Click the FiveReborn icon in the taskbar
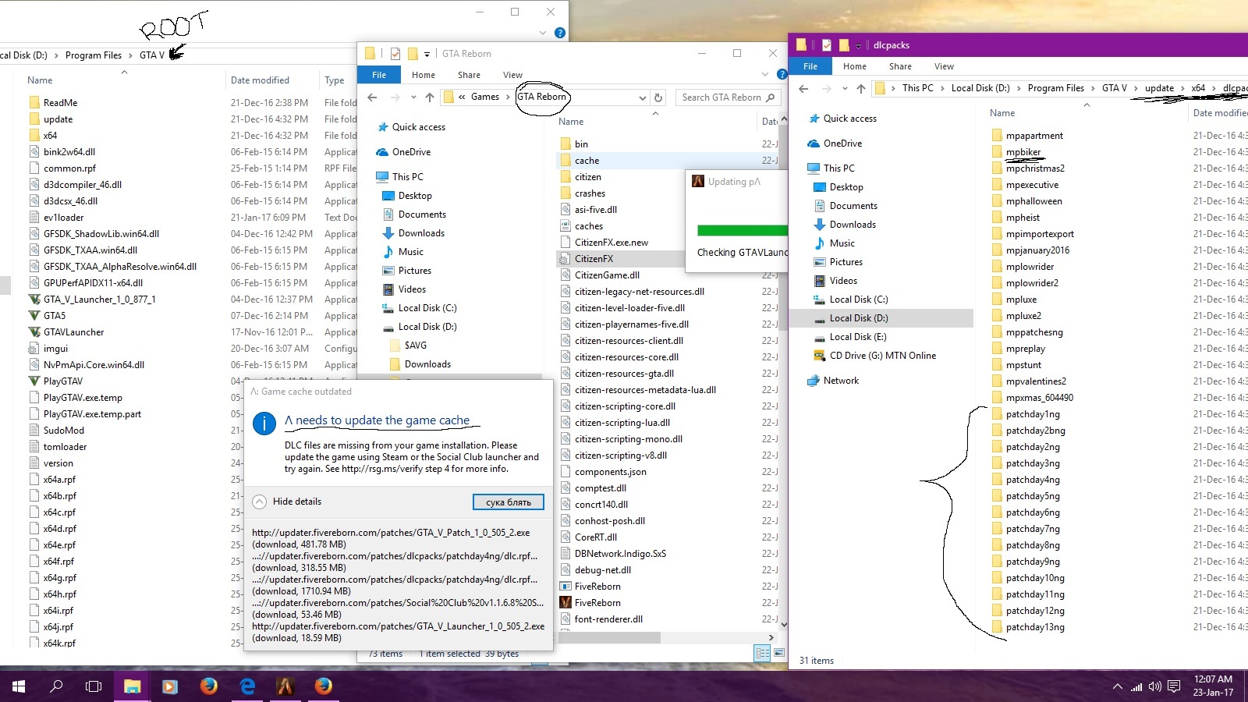This screenshot has width=1248, height=702. click(x=285, y=686)
